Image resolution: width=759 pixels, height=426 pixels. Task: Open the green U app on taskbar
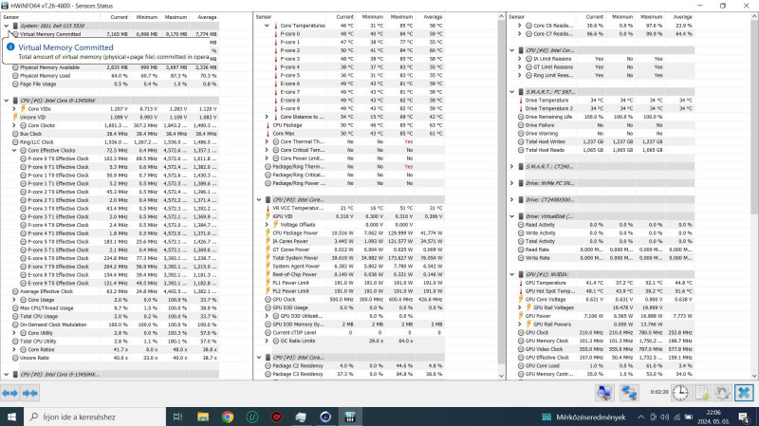tap(251, 417)
